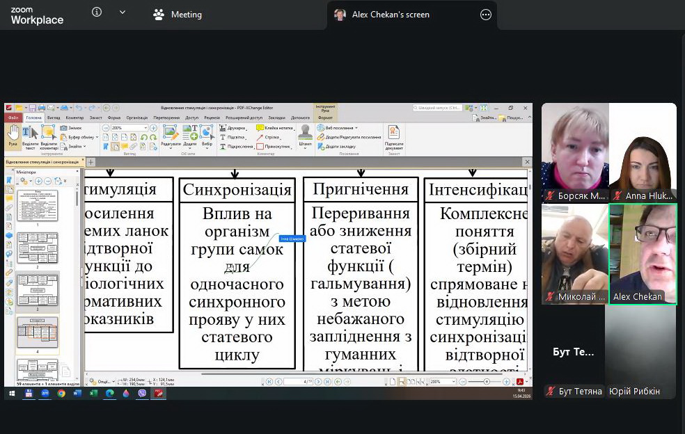The image size is (685, 434).
Task: Open the Edit objects (Редагувати) tool
Action: [x=171, y=135]
